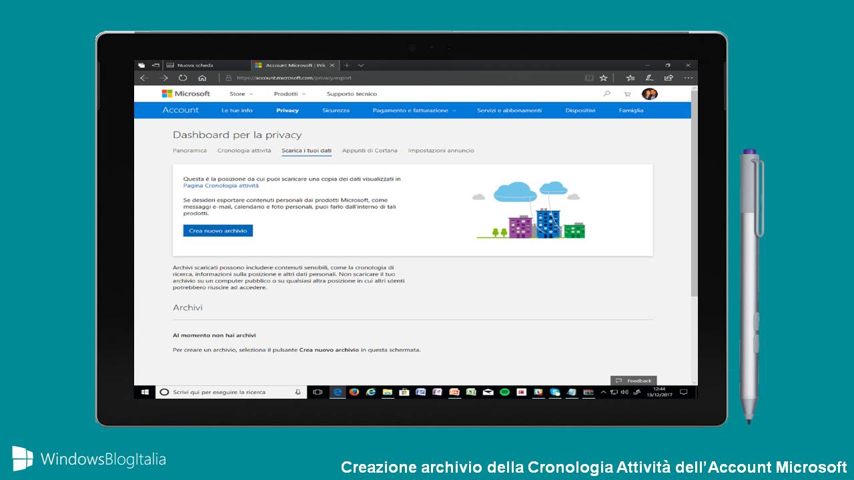Open the Action Center notifications icon
Image resolution: width=854 pixels, height=480 pixels.
(x=684, y=392)
